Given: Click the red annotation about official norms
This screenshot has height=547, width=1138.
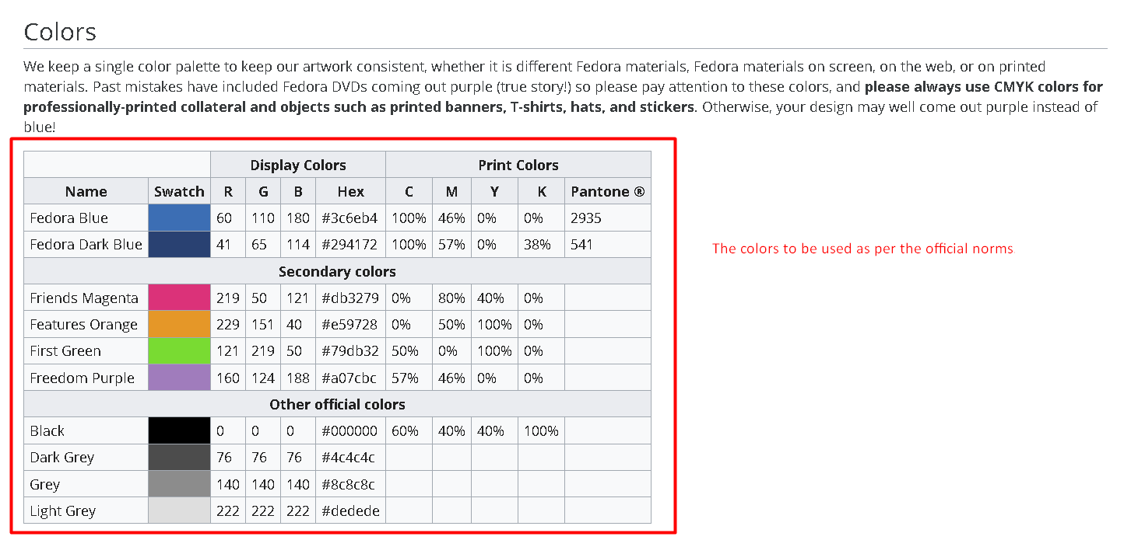Looking at the screenshot, I should [x=862, y=249].
